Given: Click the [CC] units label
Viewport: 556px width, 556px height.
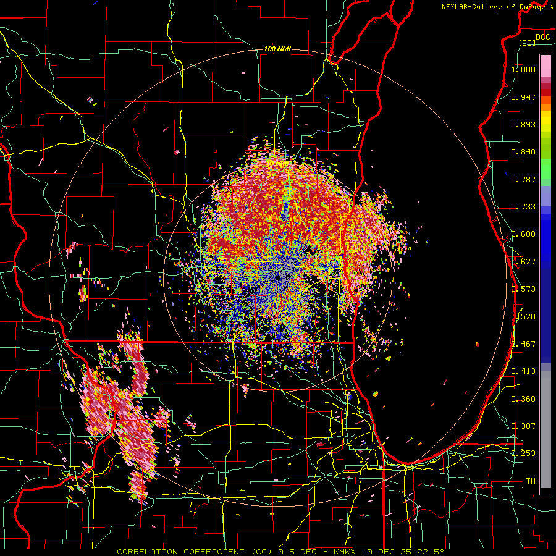Looking at the screenshot, I should 527,43.
